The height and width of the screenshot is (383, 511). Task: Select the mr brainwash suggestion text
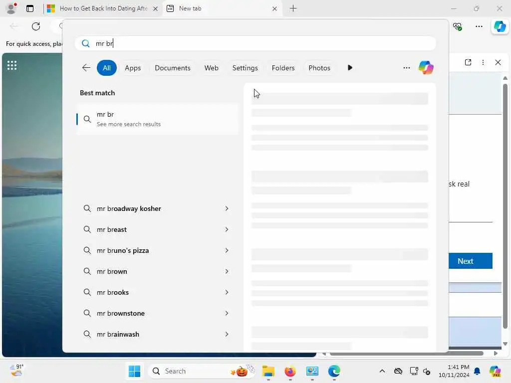point(118,334)
